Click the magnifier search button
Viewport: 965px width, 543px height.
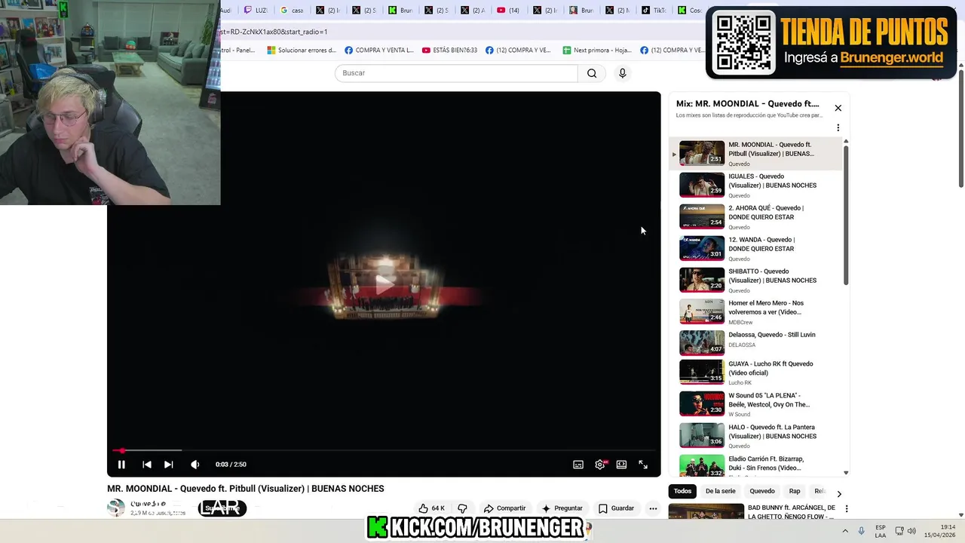(592, 73)
